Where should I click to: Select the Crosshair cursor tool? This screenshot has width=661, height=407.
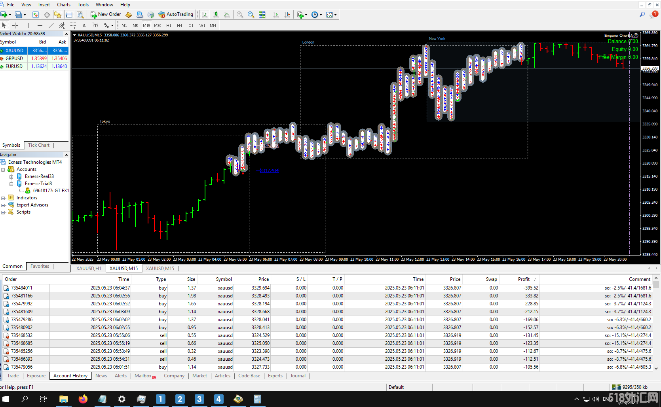(x=15, y=25)
